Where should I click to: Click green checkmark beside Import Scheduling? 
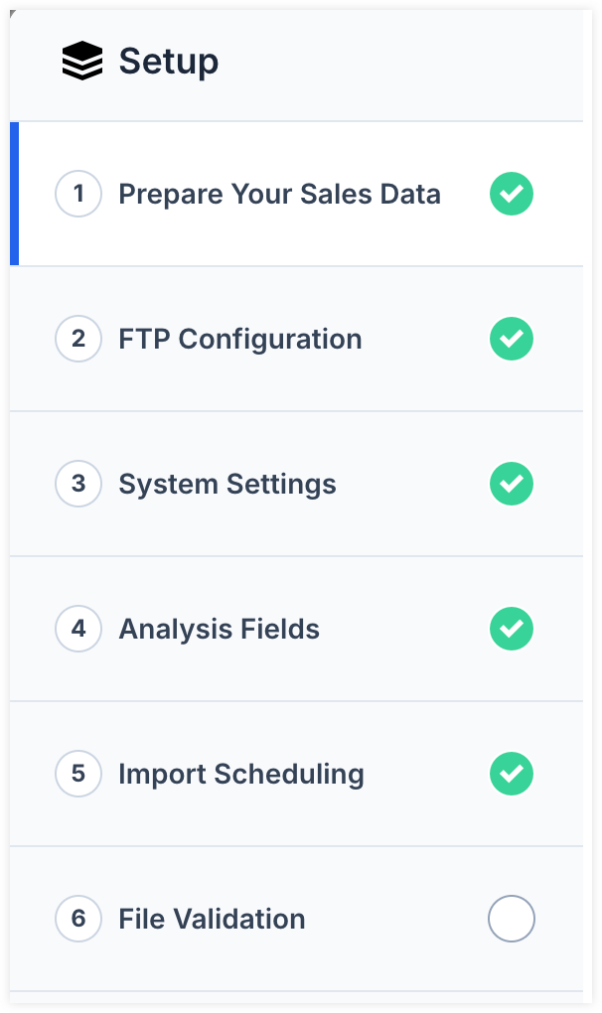tap(512, 774)
